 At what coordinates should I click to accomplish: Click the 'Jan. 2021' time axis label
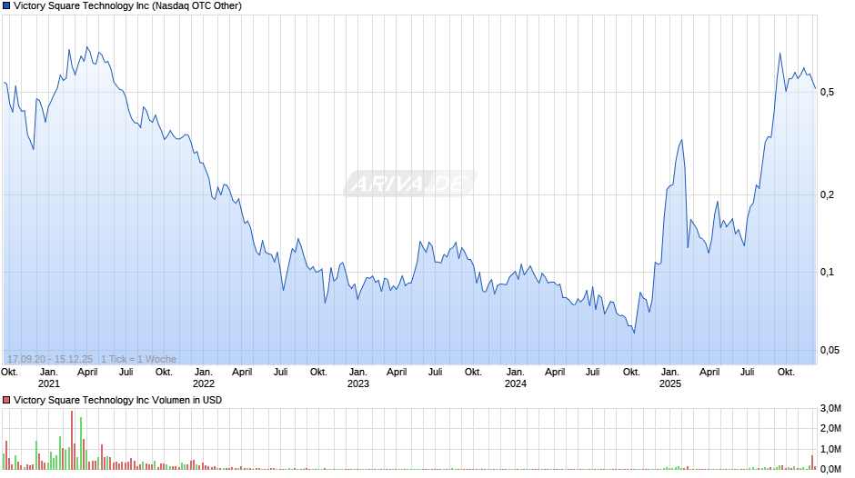click(48, 378)
